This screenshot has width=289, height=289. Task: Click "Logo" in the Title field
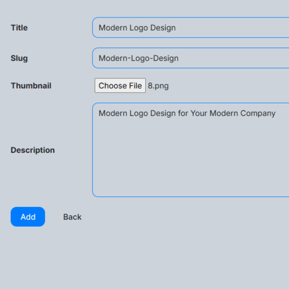click(x=139, y=28)
